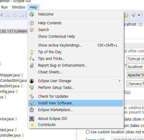Select Tip of the Day
The width and height of the screenshot is (144, 140).
pos(76,52)
